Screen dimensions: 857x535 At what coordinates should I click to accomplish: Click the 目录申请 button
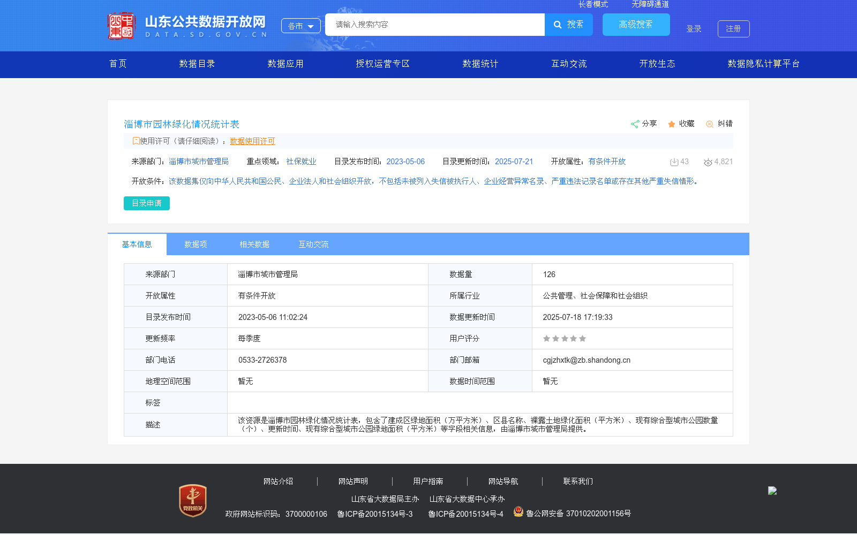pos(147,203)
